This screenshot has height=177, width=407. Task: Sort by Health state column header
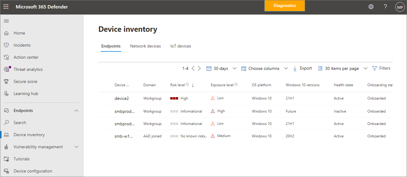(x=344, y=85)
